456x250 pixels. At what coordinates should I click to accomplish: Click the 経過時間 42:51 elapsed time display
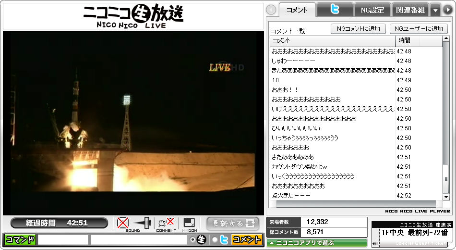coord(59,223)
